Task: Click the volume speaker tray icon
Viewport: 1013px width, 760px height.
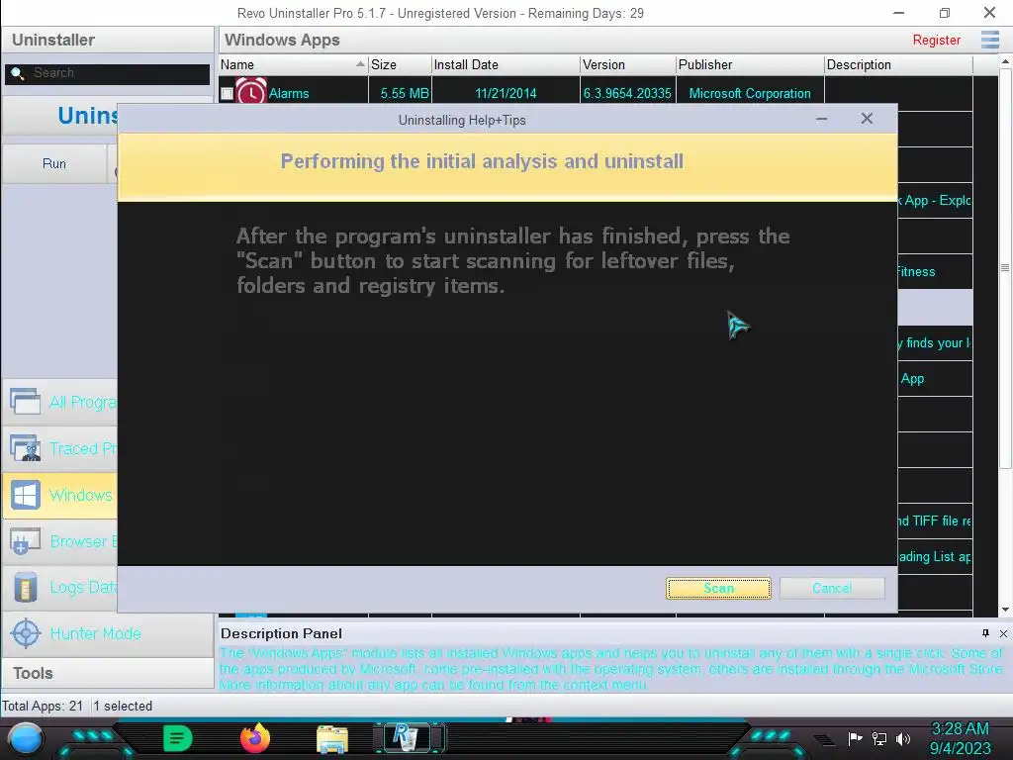Action: point(903,738)
